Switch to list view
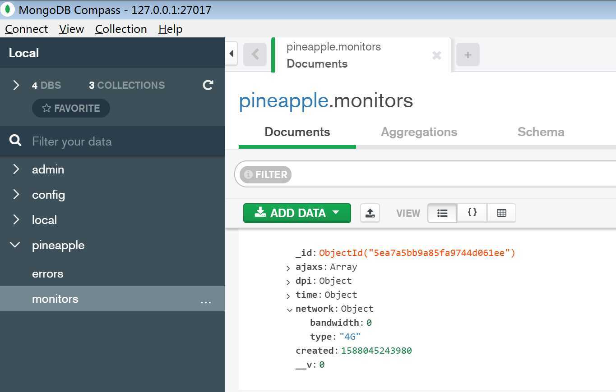This screenshot has width=616, height=392. [x=442, y=213]
